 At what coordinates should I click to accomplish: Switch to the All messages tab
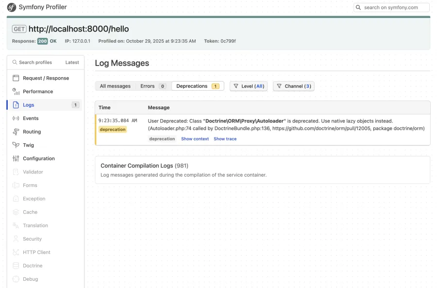coord(115,86)
